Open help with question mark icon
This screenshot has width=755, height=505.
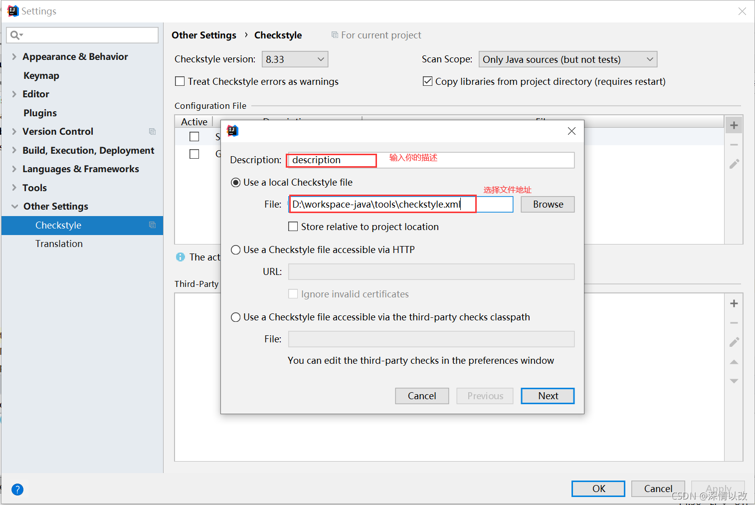(17, 490)
